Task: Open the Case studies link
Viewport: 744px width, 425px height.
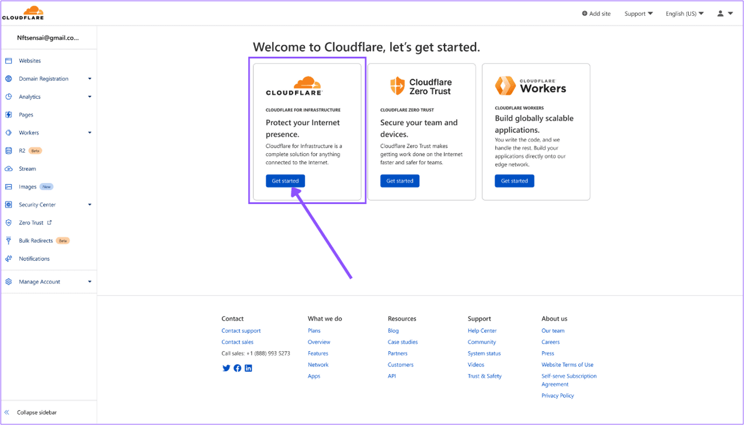Action: (x=403, y=342)
